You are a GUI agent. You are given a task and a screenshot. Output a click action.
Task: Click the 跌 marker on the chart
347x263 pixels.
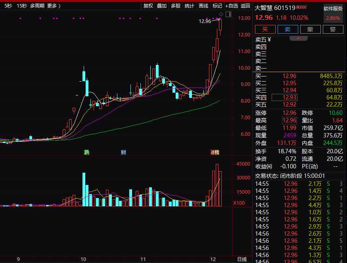(86, 152)
